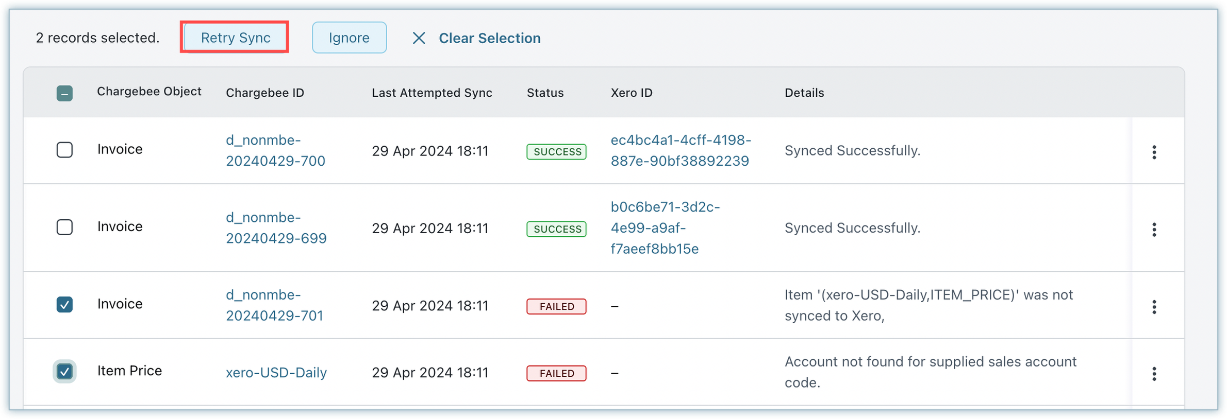Open three-dot menu for invoice 20240429-699

coord(1154,230)
